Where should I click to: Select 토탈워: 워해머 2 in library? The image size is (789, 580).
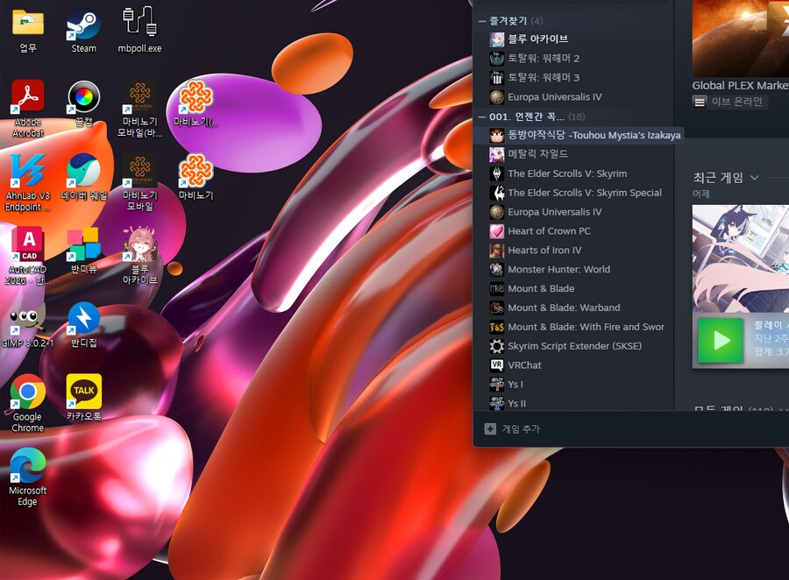[x=573, y=59]
